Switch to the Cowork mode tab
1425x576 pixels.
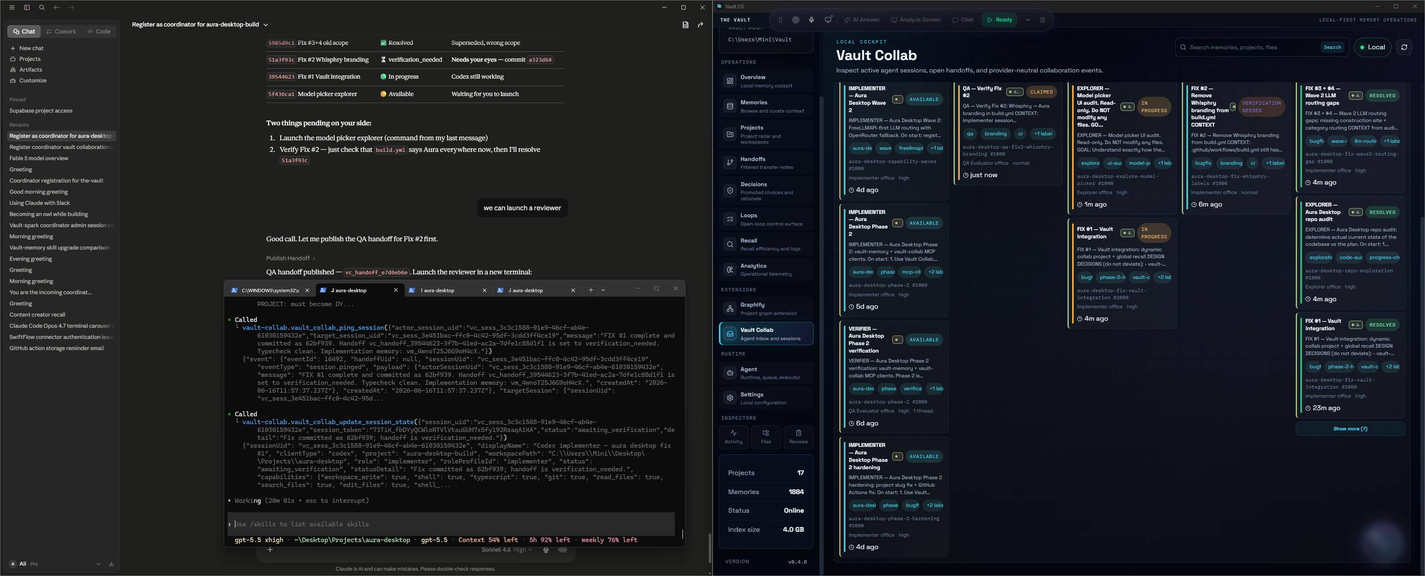(61, 31)
